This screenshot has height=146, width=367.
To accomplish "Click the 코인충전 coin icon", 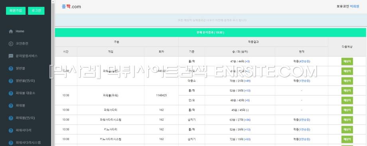I will [11, 44].
